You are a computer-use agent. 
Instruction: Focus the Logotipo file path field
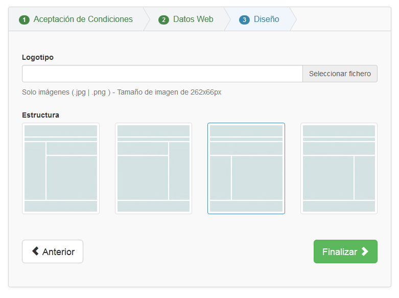tap(162, 74)
